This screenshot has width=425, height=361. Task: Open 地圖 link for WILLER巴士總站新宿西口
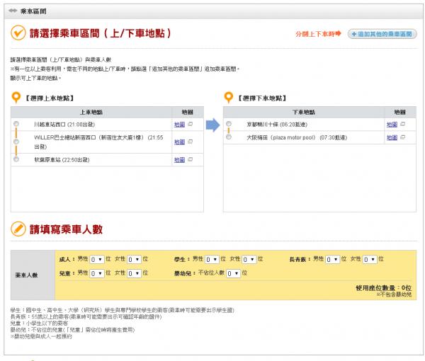179,142
